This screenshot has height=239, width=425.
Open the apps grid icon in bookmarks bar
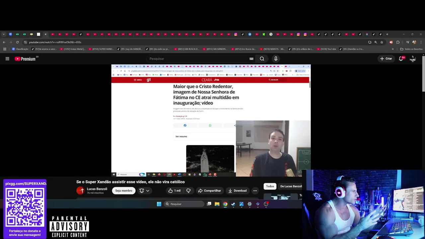point(5,49)
